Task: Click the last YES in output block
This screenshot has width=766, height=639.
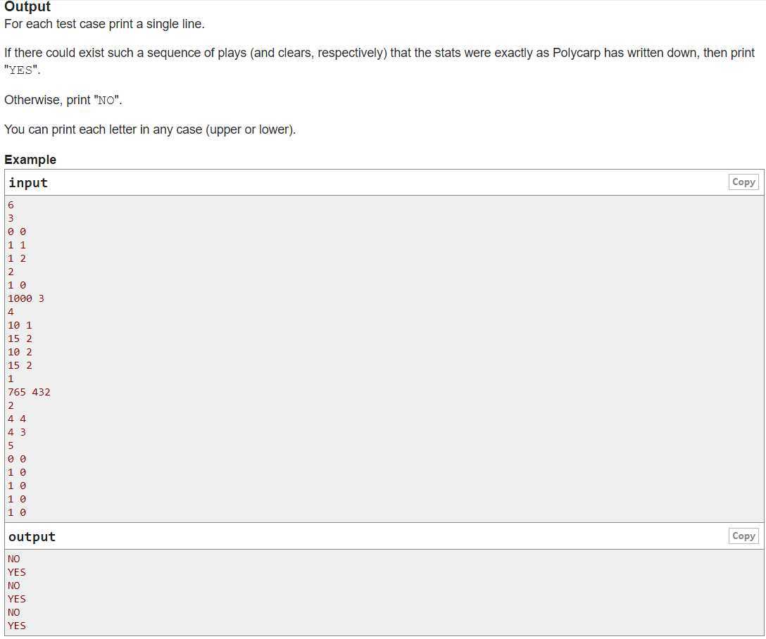Action: pos(17,626)
